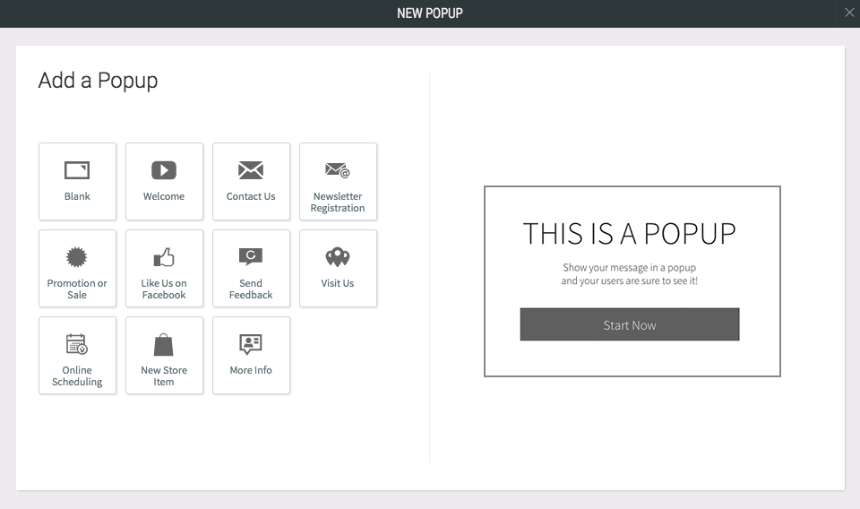This screenshot has height=509, width=860.
Task: Click the 'Visit Us' label
Action: click(338, 283)
